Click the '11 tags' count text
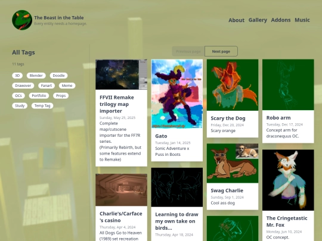 pyautogui.click(x=18, y=64)
